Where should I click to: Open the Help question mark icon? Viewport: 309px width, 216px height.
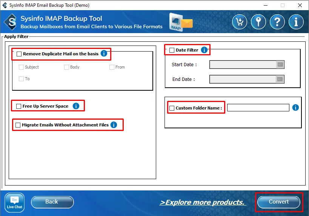point(277,22)
